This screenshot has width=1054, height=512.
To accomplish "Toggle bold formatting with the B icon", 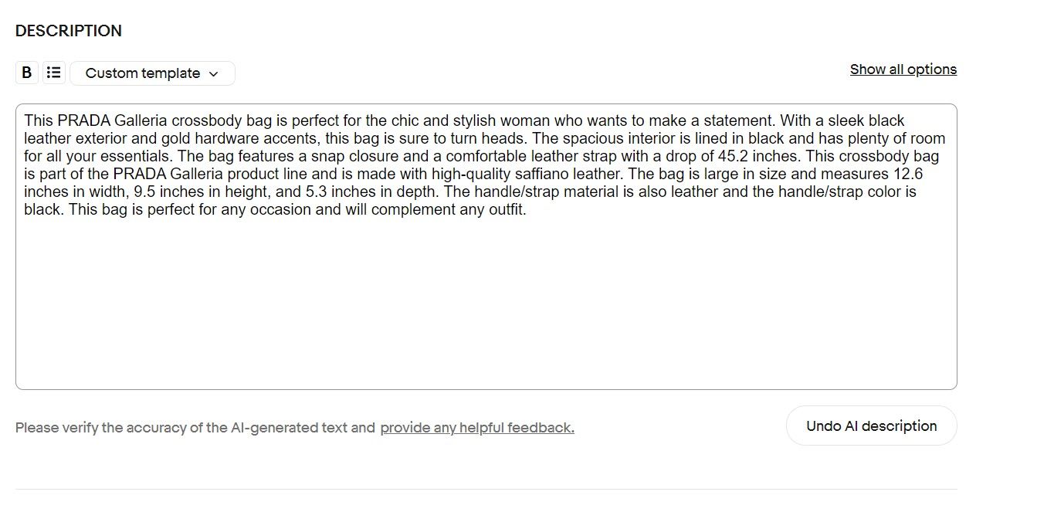I will pyautogui.click(x=26, y=73).
